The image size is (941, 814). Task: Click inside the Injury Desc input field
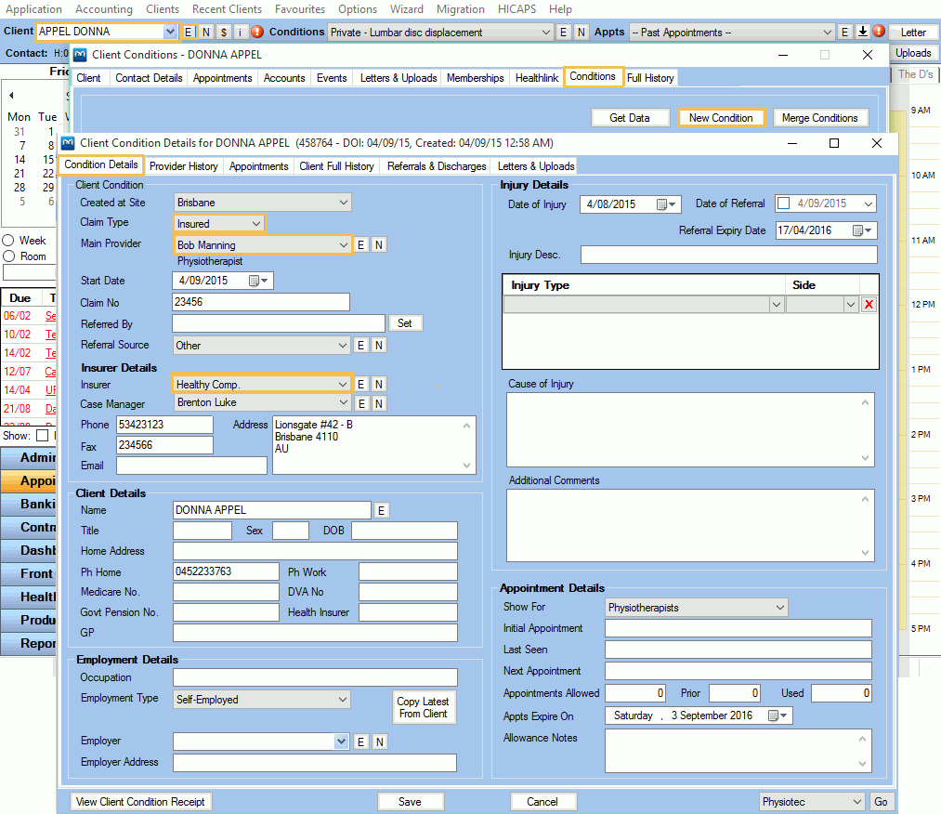[x=728, y=254]
